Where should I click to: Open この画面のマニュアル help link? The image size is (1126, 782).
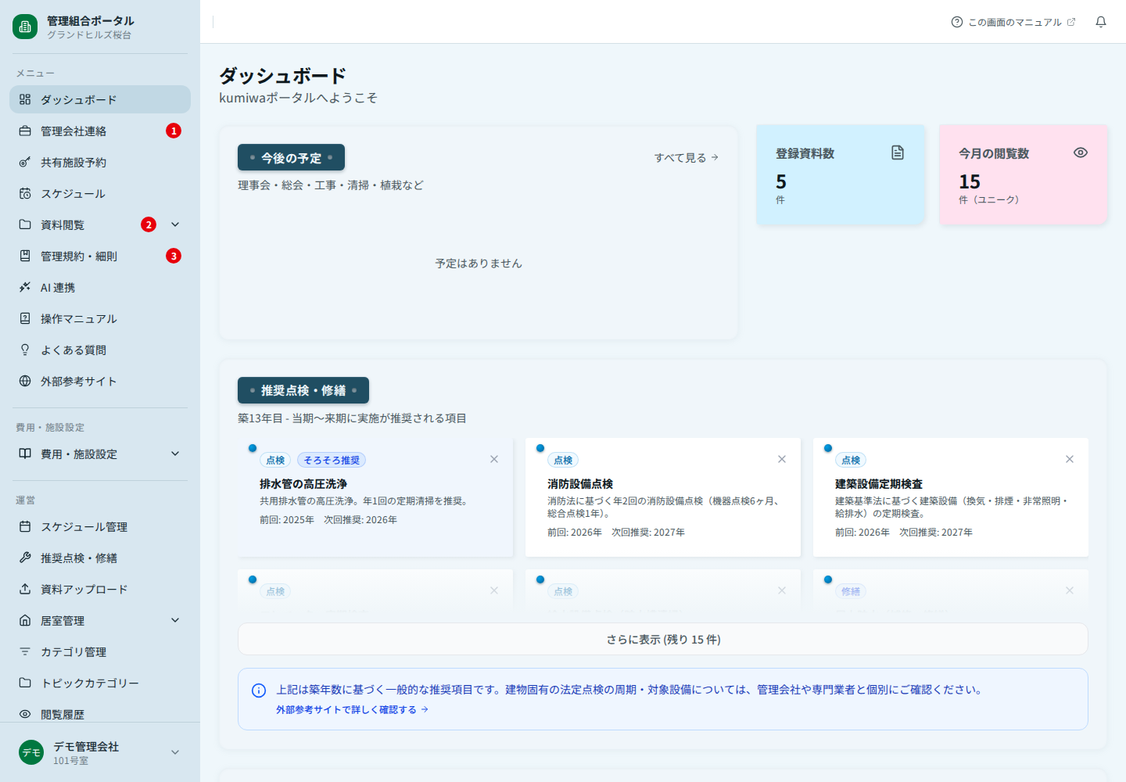pos(1013,22)
